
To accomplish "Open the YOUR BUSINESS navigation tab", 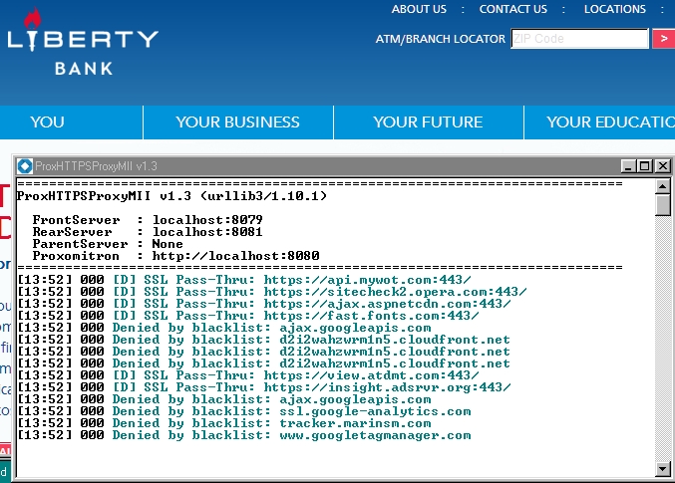I will (237, 122).
